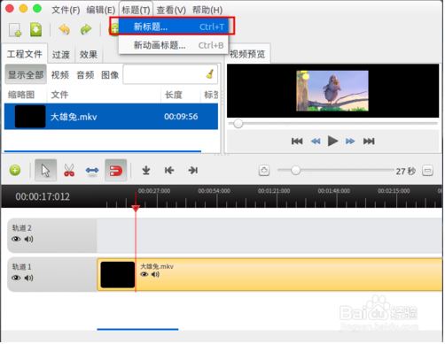Click the red playhead marker

[136, 209]
